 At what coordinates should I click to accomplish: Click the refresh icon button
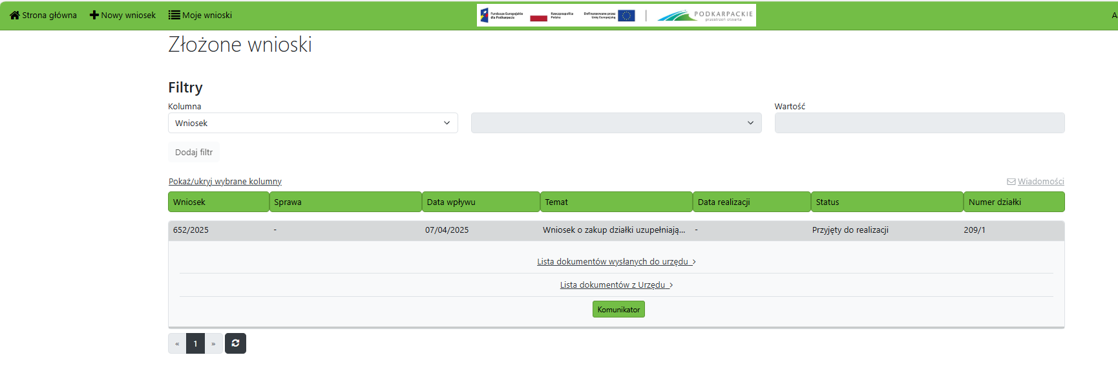pyautogui.click(x=235, y=343)
